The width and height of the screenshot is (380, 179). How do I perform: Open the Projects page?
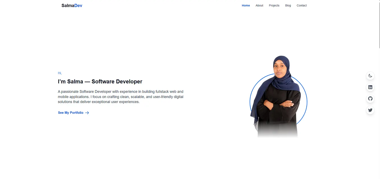274,5
